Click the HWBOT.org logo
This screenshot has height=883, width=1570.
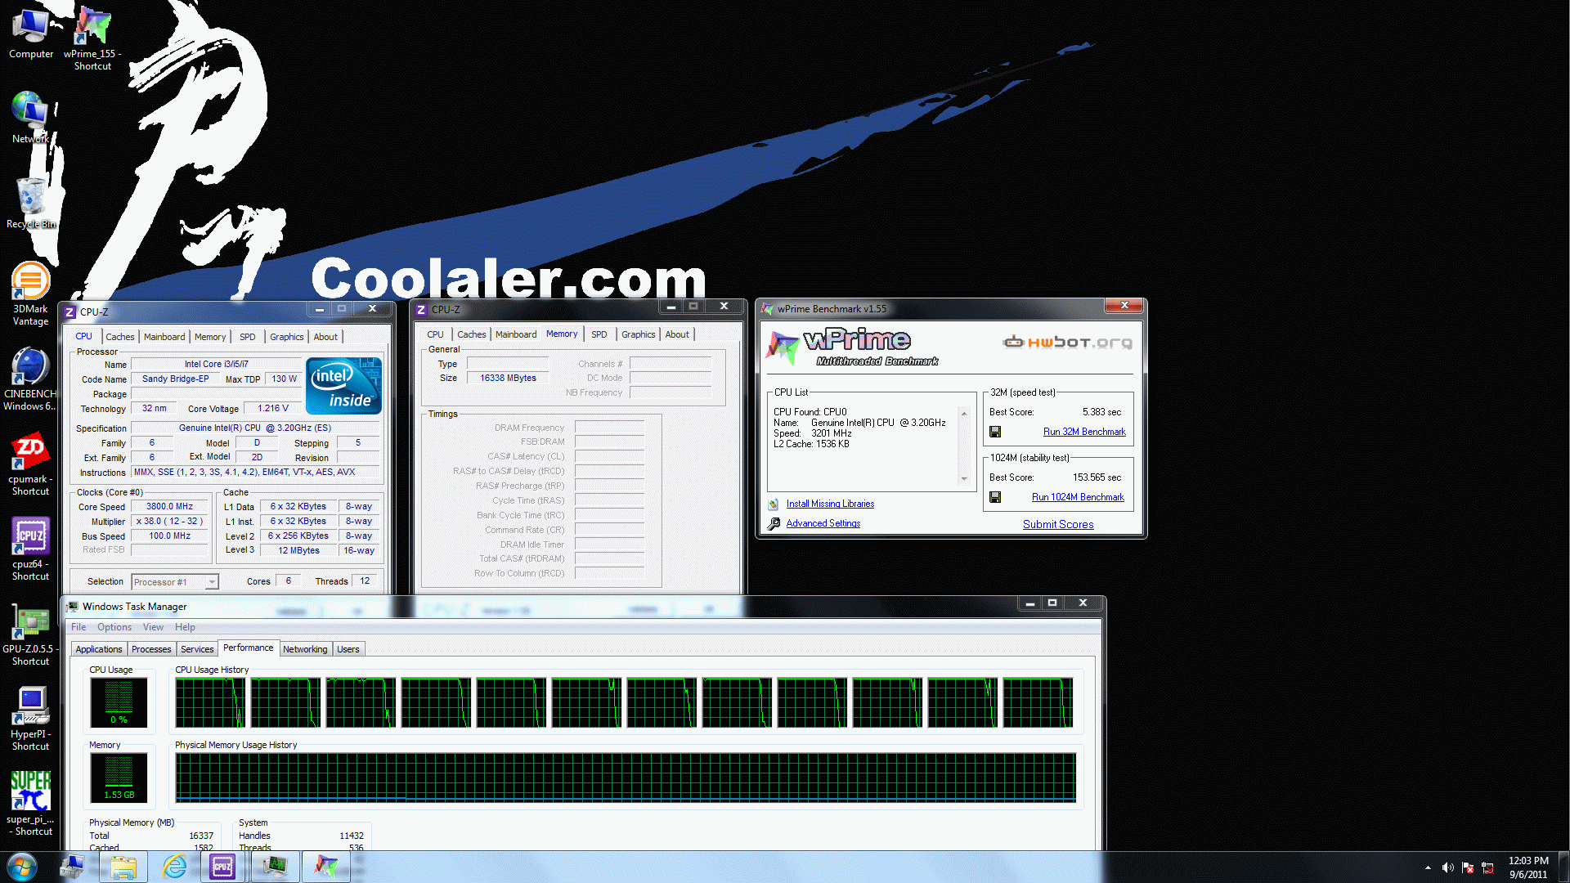[x=1067, y=342]
